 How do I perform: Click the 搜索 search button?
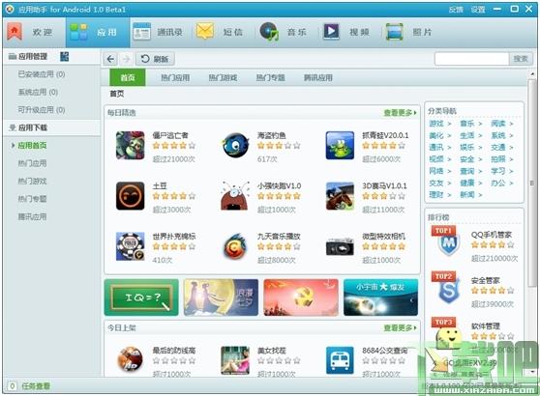click(521, 59)
